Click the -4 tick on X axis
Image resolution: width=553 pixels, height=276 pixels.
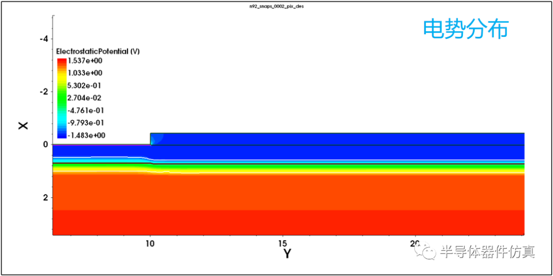pos(43,39)
